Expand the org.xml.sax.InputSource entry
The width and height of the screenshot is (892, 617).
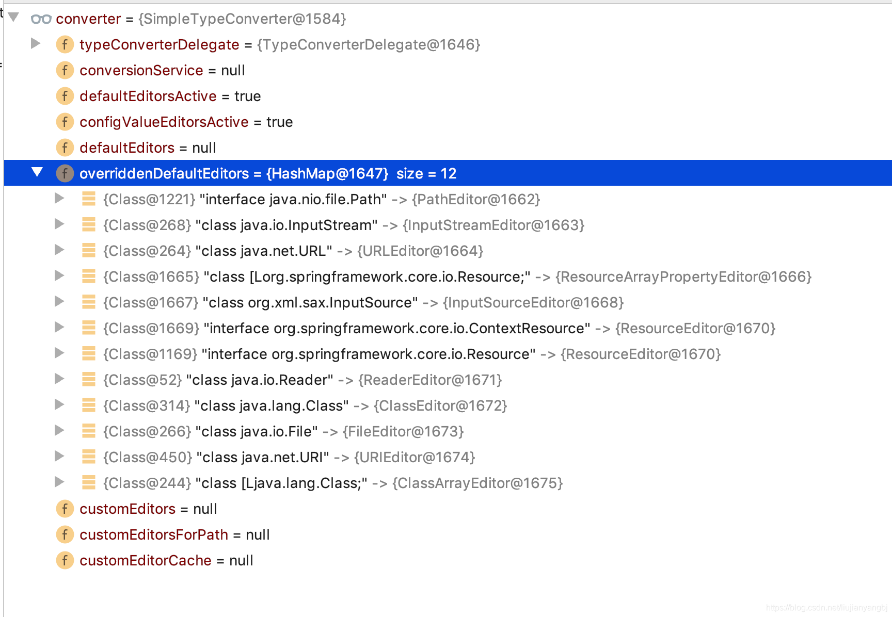(x=59, y=301)
